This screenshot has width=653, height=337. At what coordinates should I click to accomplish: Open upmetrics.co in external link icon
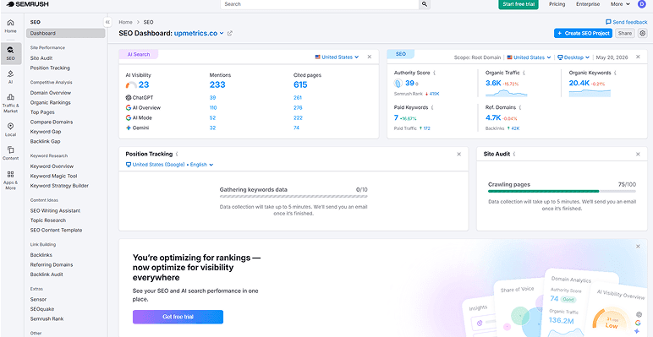point(230,33)
